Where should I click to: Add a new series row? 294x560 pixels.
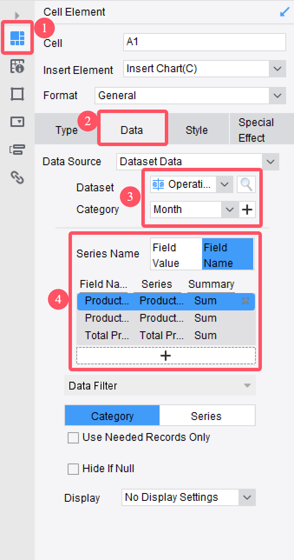pos(166,356)
